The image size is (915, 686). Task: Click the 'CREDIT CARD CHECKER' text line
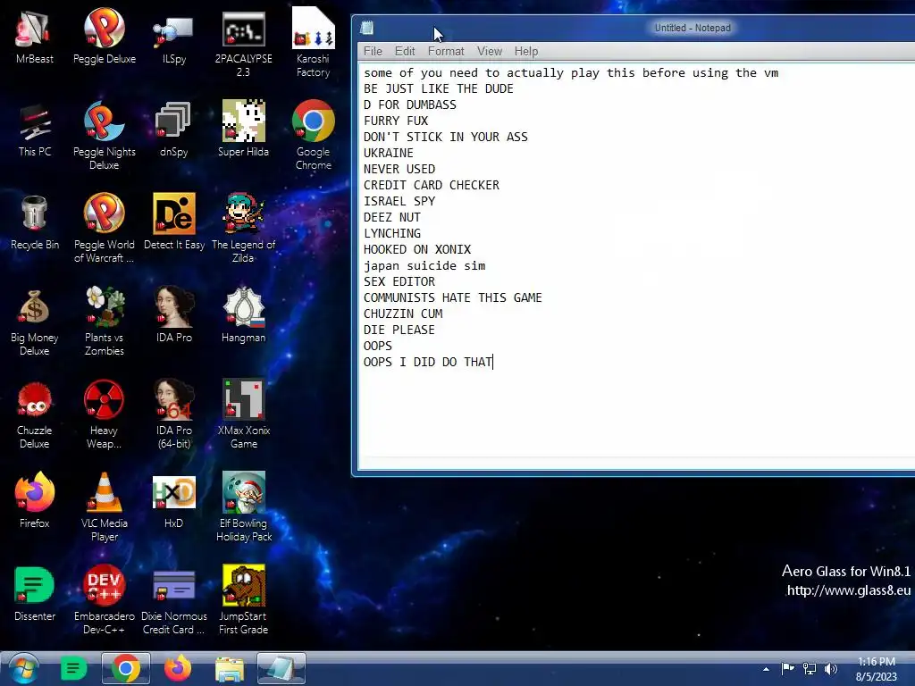point(432,185)
